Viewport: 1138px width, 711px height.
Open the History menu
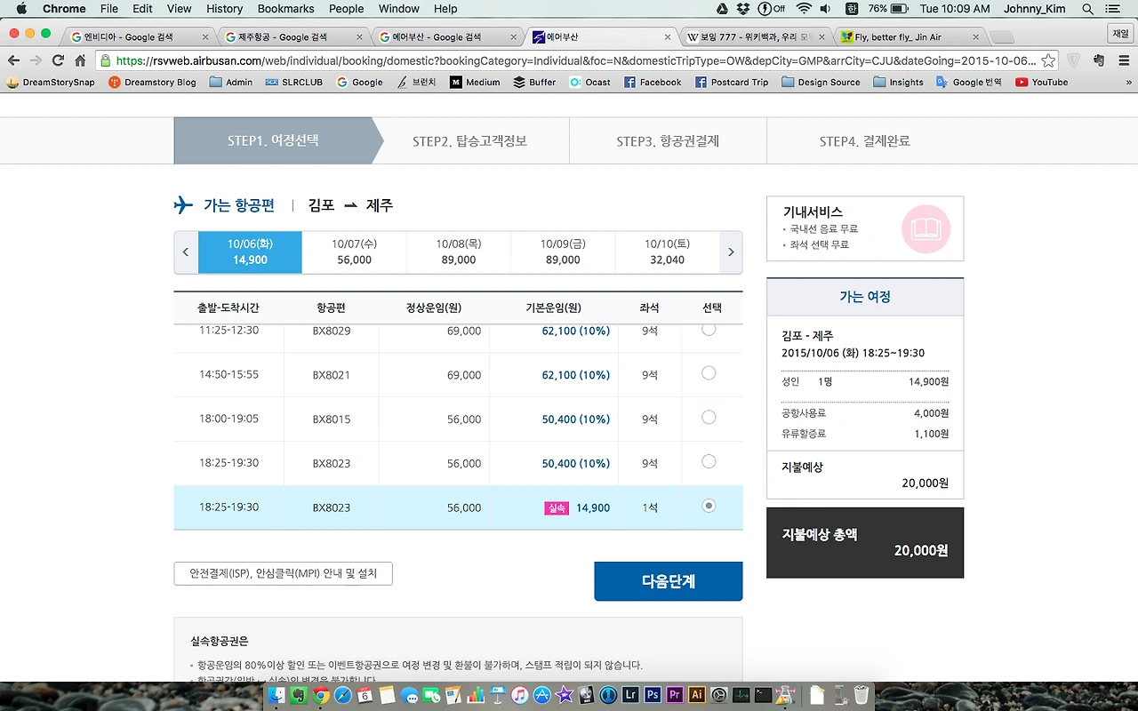[224, 9]
